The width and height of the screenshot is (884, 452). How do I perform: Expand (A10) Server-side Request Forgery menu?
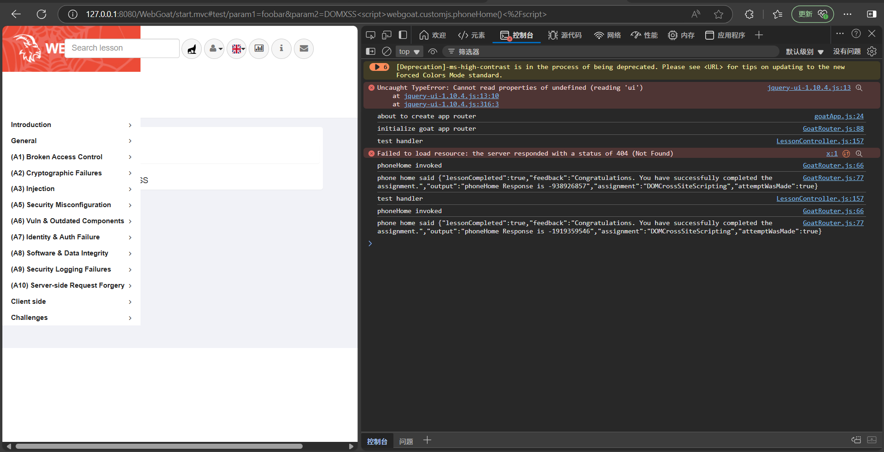tap(71, 285)
